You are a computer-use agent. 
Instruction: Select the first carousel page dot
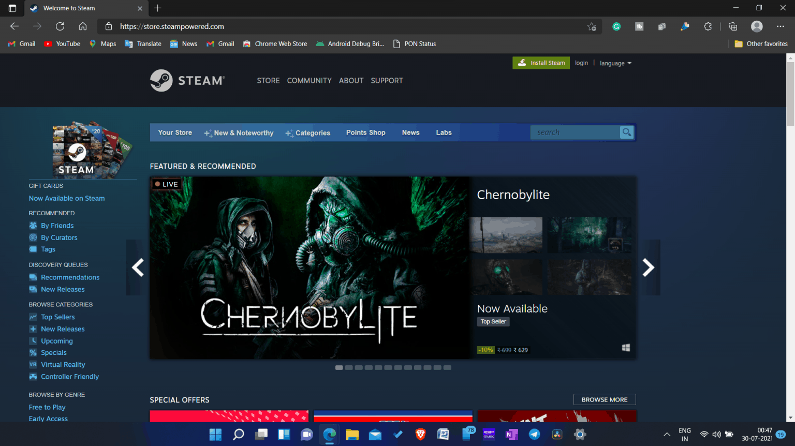point(339,367)
